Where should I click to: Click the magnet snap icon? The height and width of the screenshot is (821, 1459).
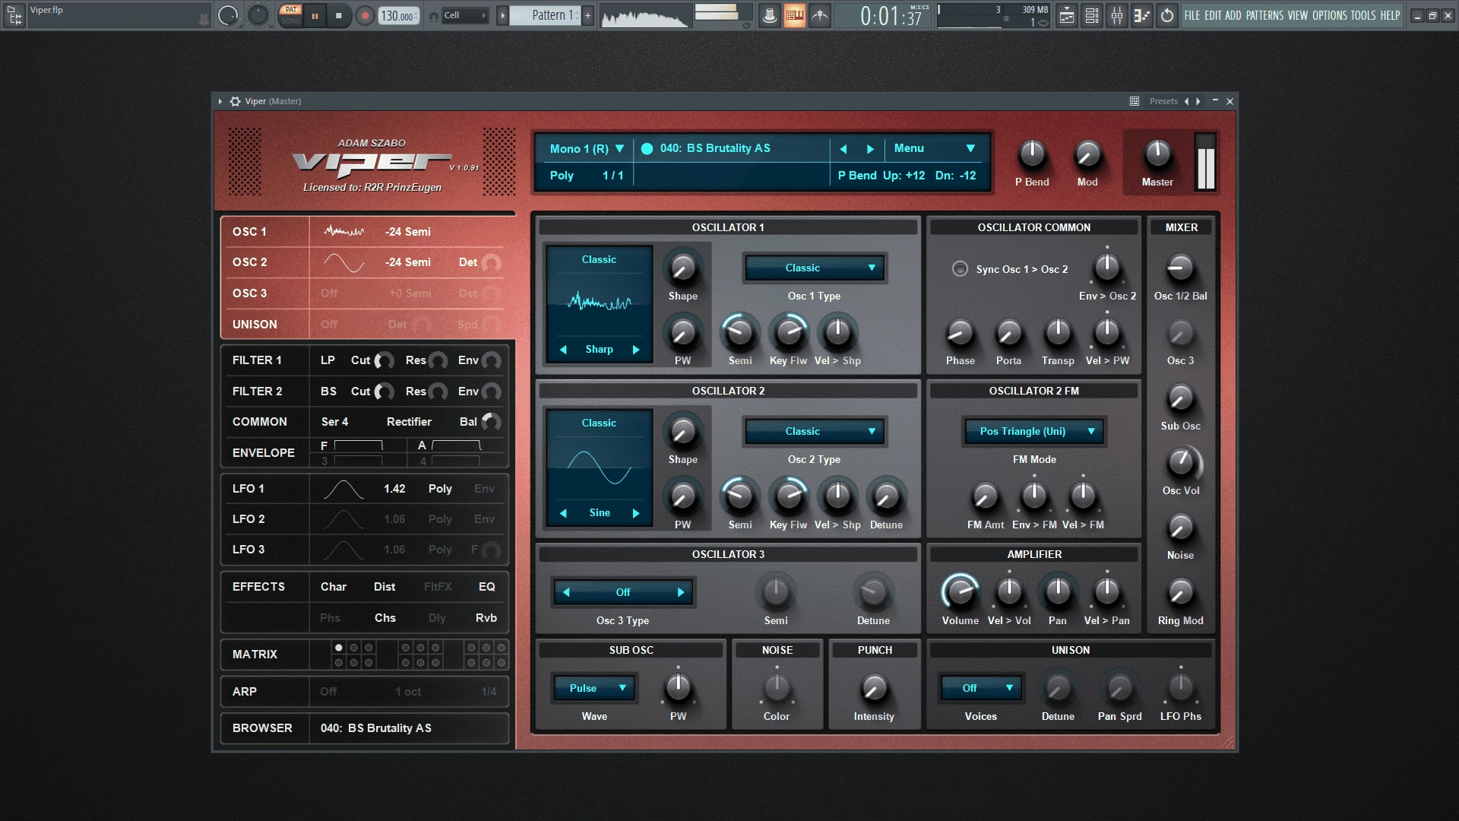(433, 16)
